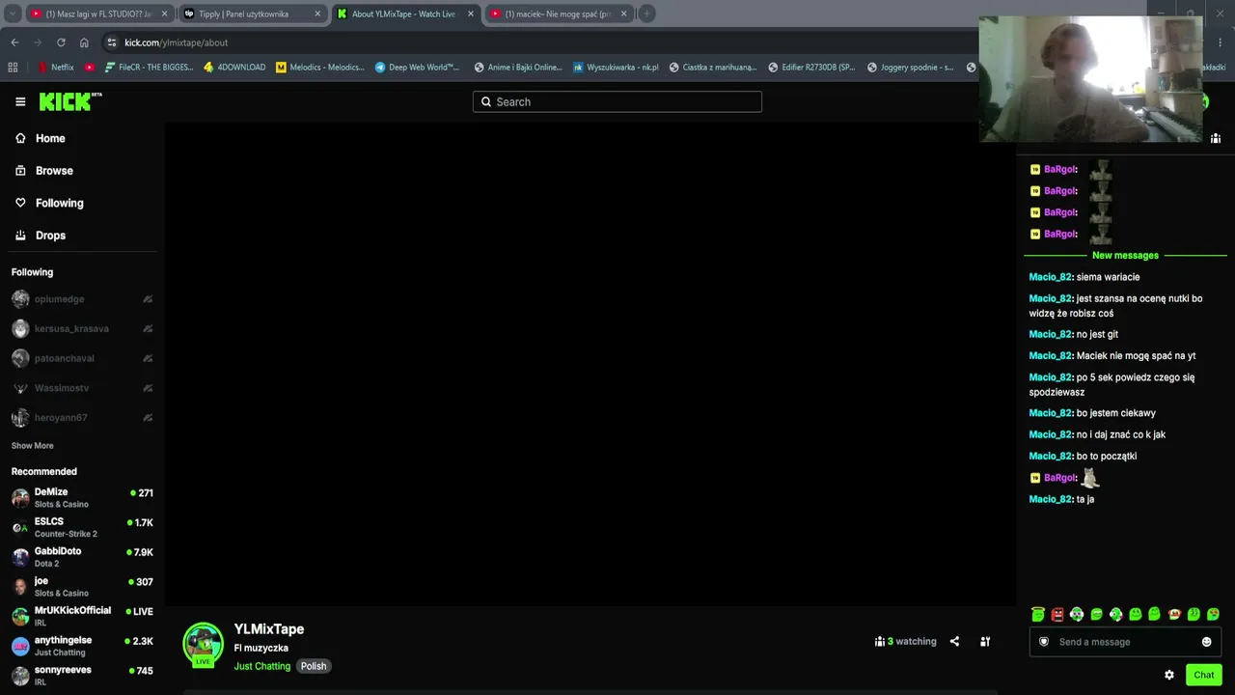Viewport: 1235px width, 695px height.
Task: Open the Anime i Bajki Online bookmark
Action: (517, 68)
